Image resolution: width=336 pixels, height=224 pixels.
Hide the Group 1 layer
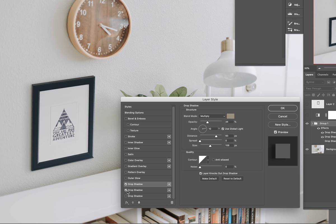[x=307, y=123]
